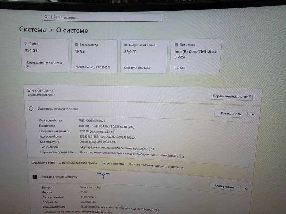Viewport: 286px width, 214px height.
Task: Click the storage icon on Память card
Action: tap(26, 44)
